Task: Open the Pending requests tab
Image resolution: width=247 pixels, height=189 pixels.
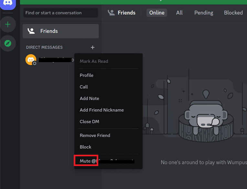Action: [x=204, y=13]
